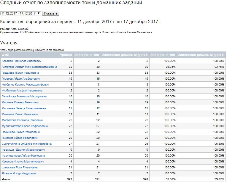Click Шакирова Роза Ришатовна link
Screen dimensions: 227x182
tap(19, 167)
